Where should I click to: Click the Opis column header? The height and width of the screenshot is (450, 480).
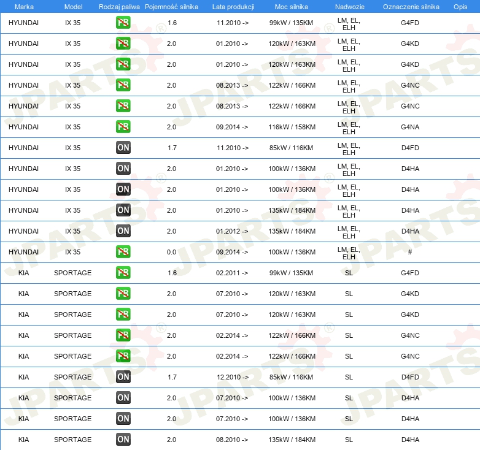coord(460,6)
